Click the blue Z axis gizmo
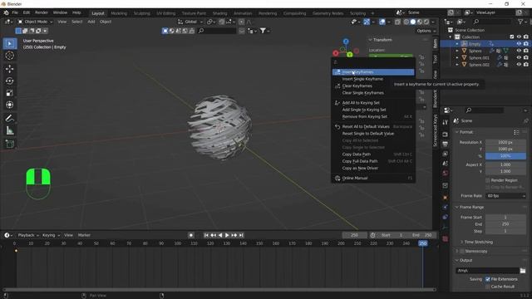532x299 pixels. click(x=346, y=42)
